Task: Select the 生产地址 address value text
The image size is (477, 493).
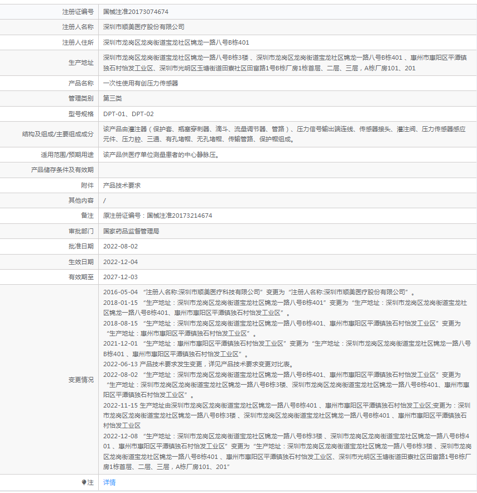Action: [285, 63]
